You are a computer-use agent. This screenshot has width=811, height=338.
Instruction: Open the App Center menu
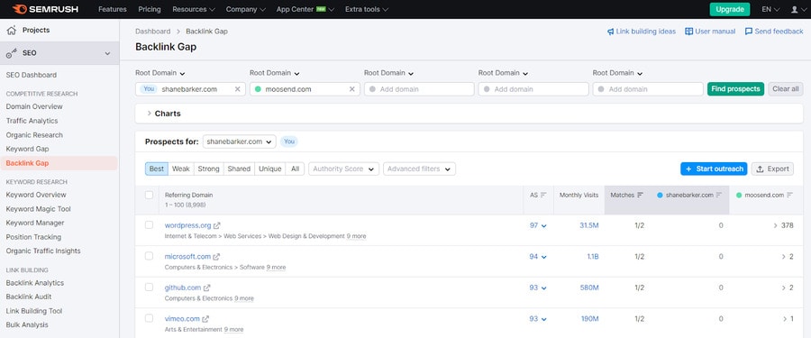point(305,9)
